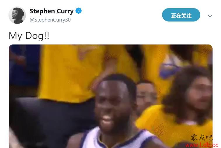
Task: Play the embedded GIF of the player
Action: [110, 96]
